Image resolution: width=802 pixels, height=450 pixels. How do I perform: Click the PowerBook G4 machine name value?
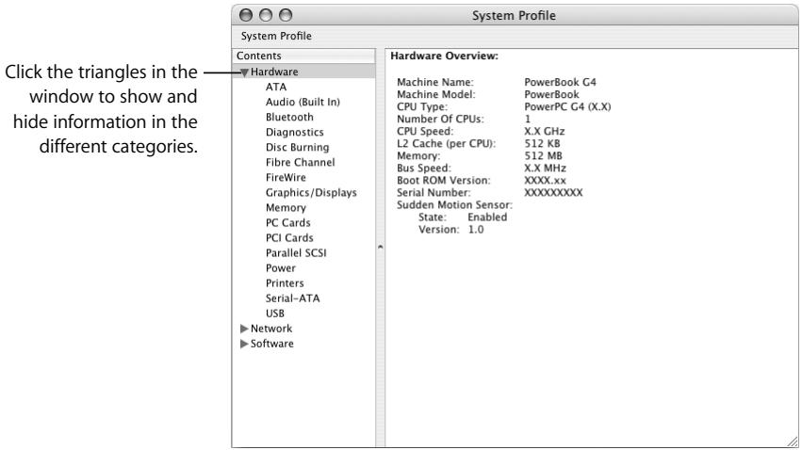[560, 82]
